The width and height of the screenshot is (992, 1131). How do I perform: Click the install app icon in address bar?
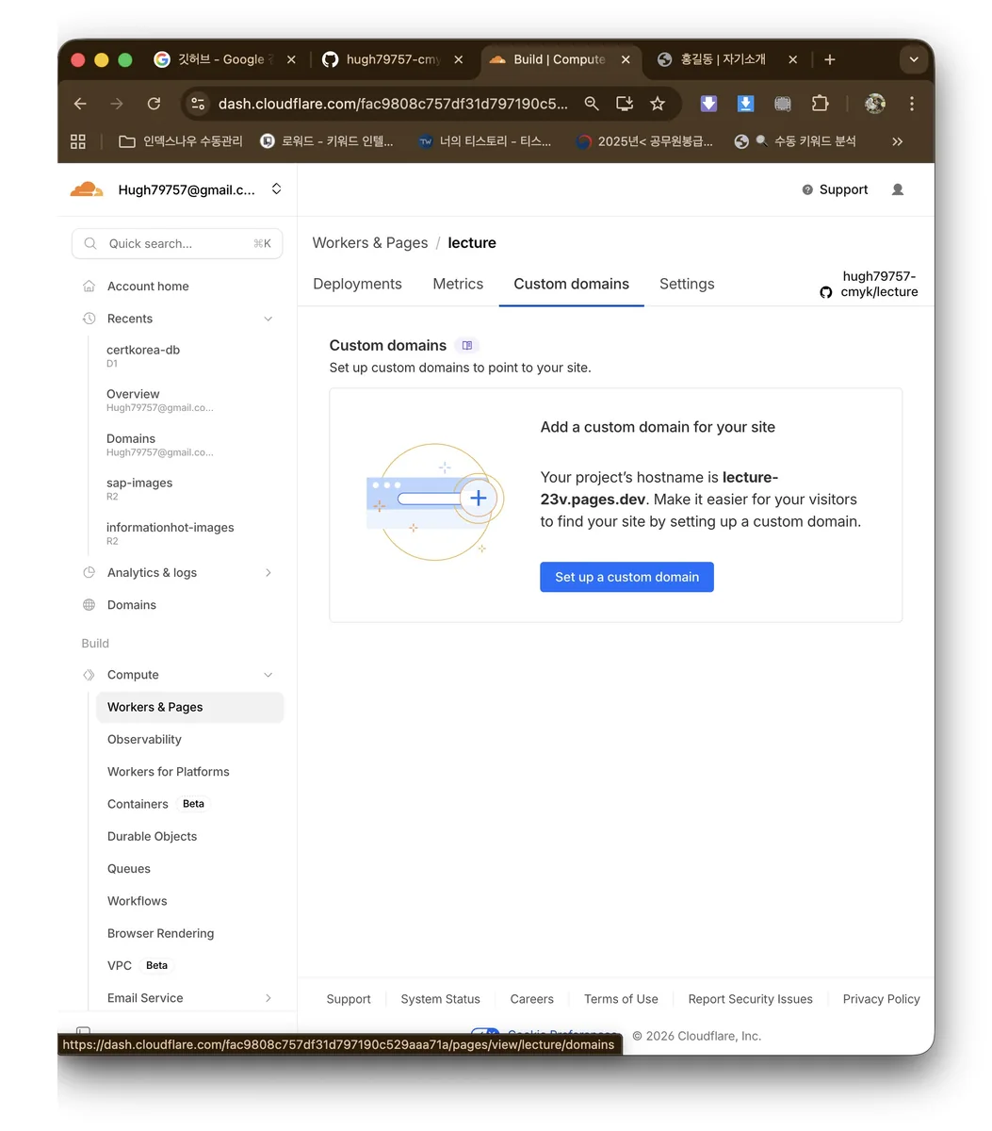point(624,104)
